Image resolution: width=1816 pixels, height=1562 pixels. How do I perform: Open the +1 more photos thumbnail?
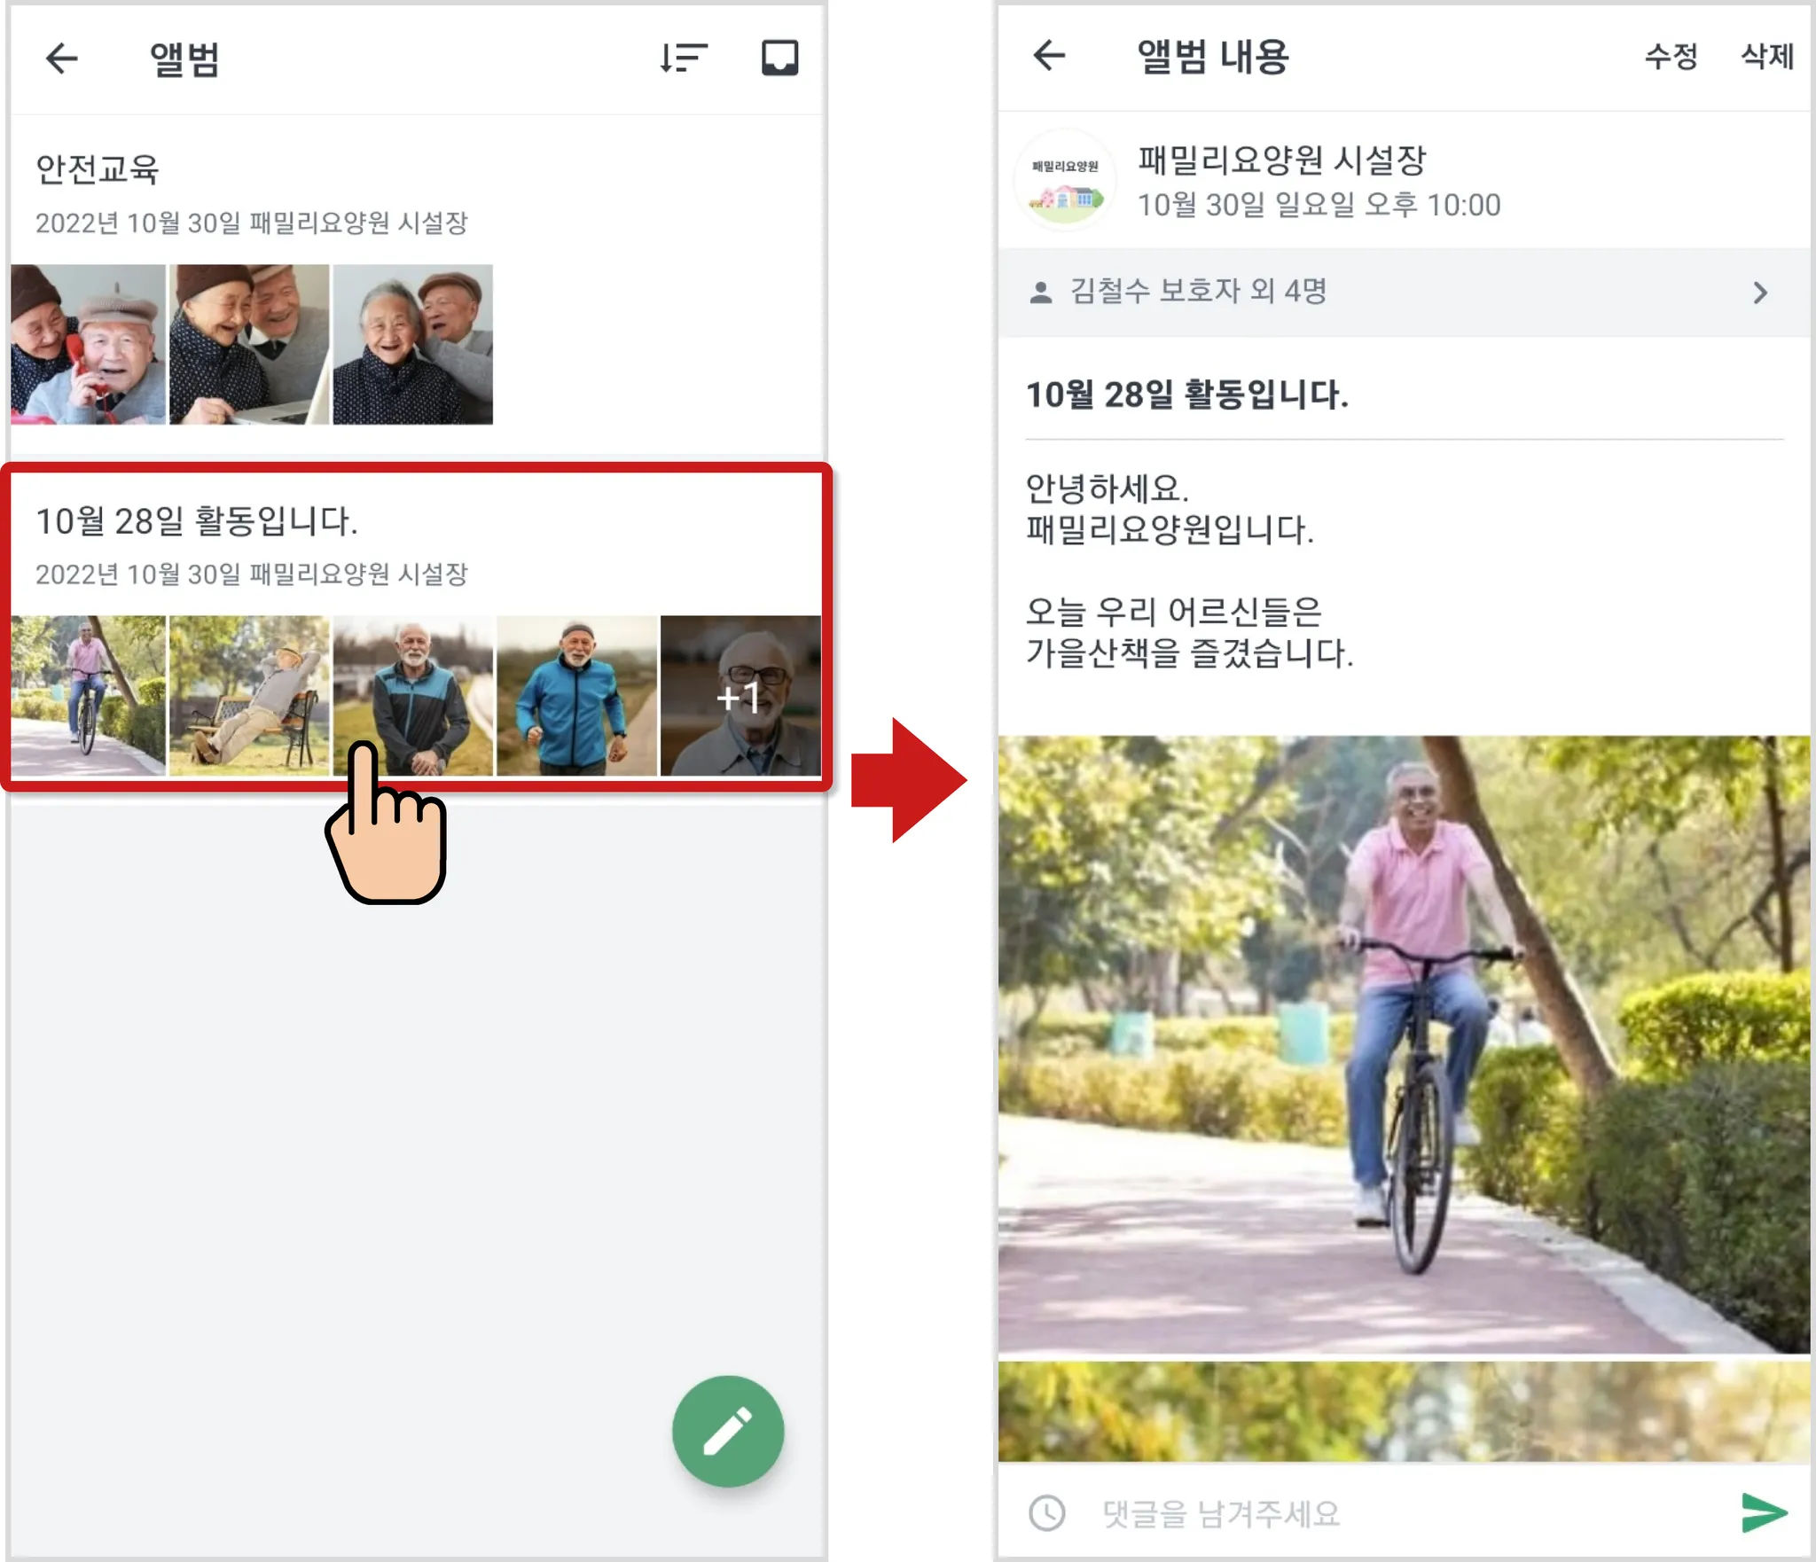click(x=740, y=696)
